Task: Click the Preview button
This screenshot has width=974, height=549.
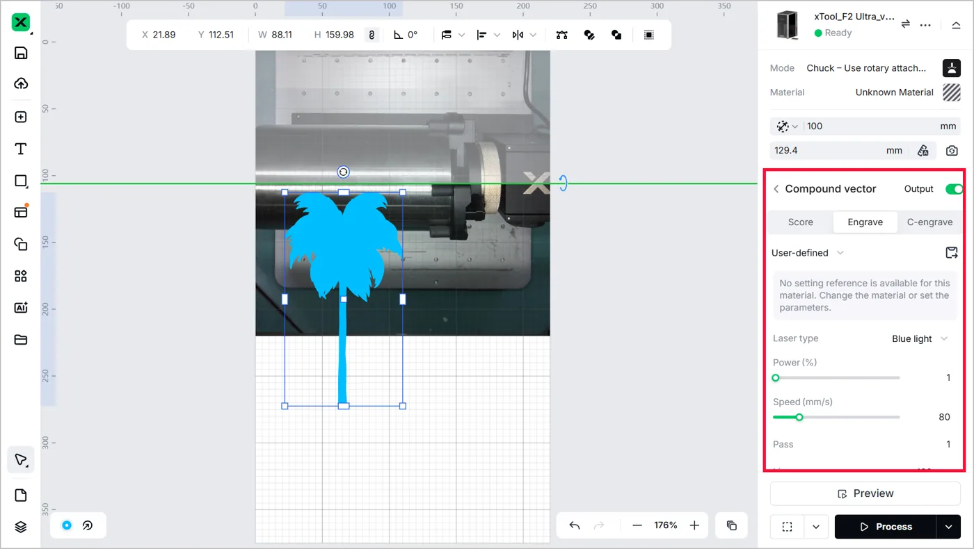Action: (865, 493)
